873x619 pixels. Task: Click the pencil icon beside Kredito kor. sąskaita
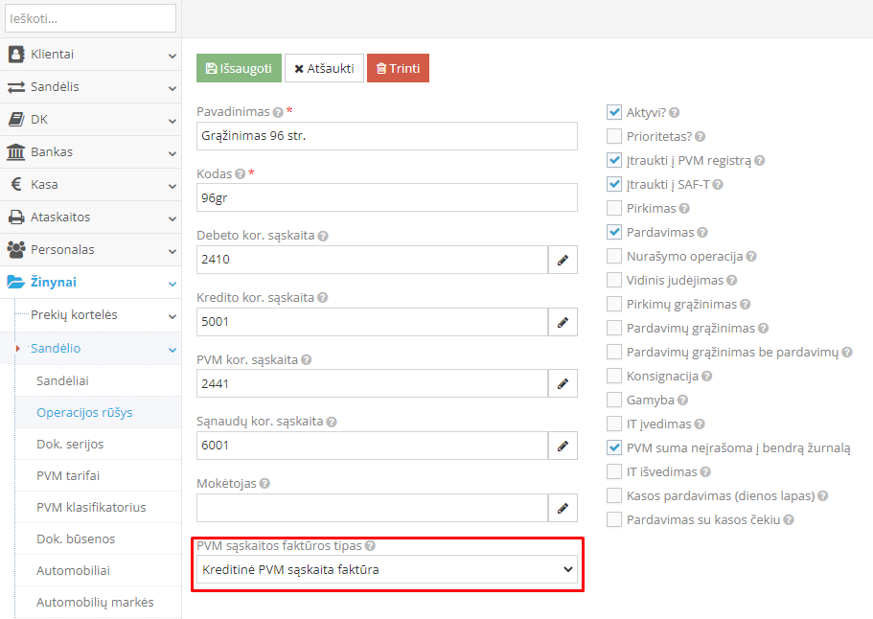click(563, 322)
